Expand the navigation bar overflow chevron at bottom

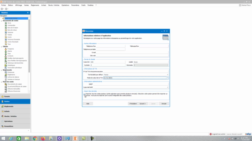coord(28,130)
